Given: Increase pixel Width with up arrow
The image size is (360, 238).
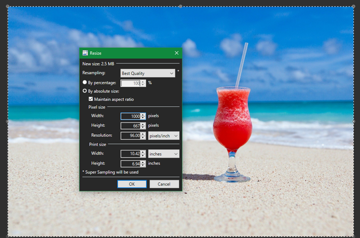Looking at the screenshot, I should pyautogui.click(x=143, y=115).
